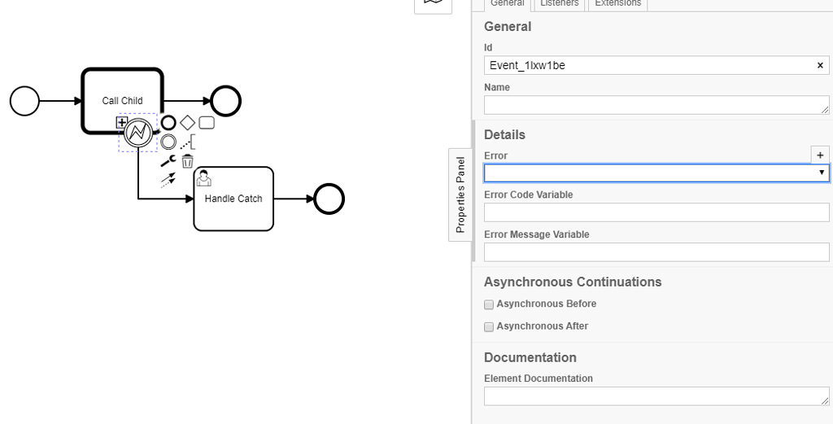Enable Asynchronous Before checkbox
This screenshot has width=833, height=424.
click(x=489, y=304)
